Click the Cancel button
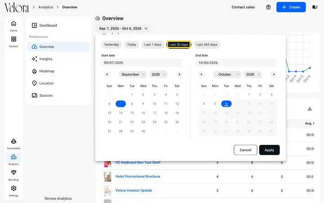 (246, 150)
